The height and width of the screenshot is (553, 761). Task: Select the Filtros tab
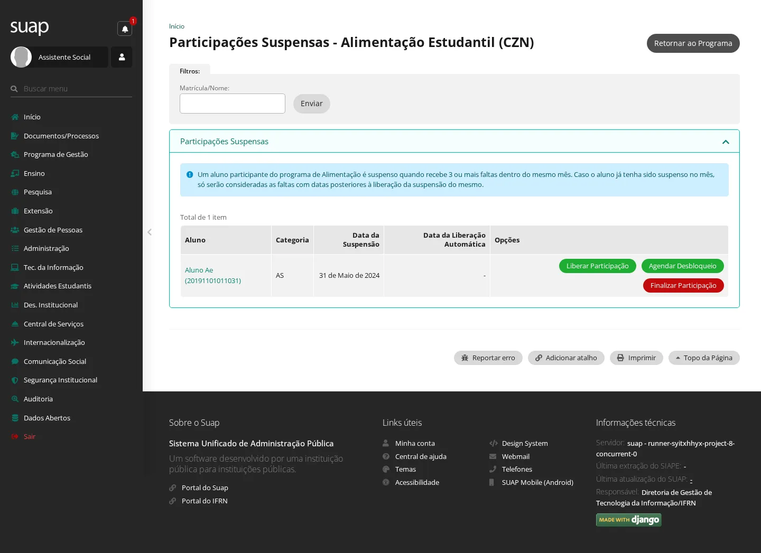(x=190, y=71)
